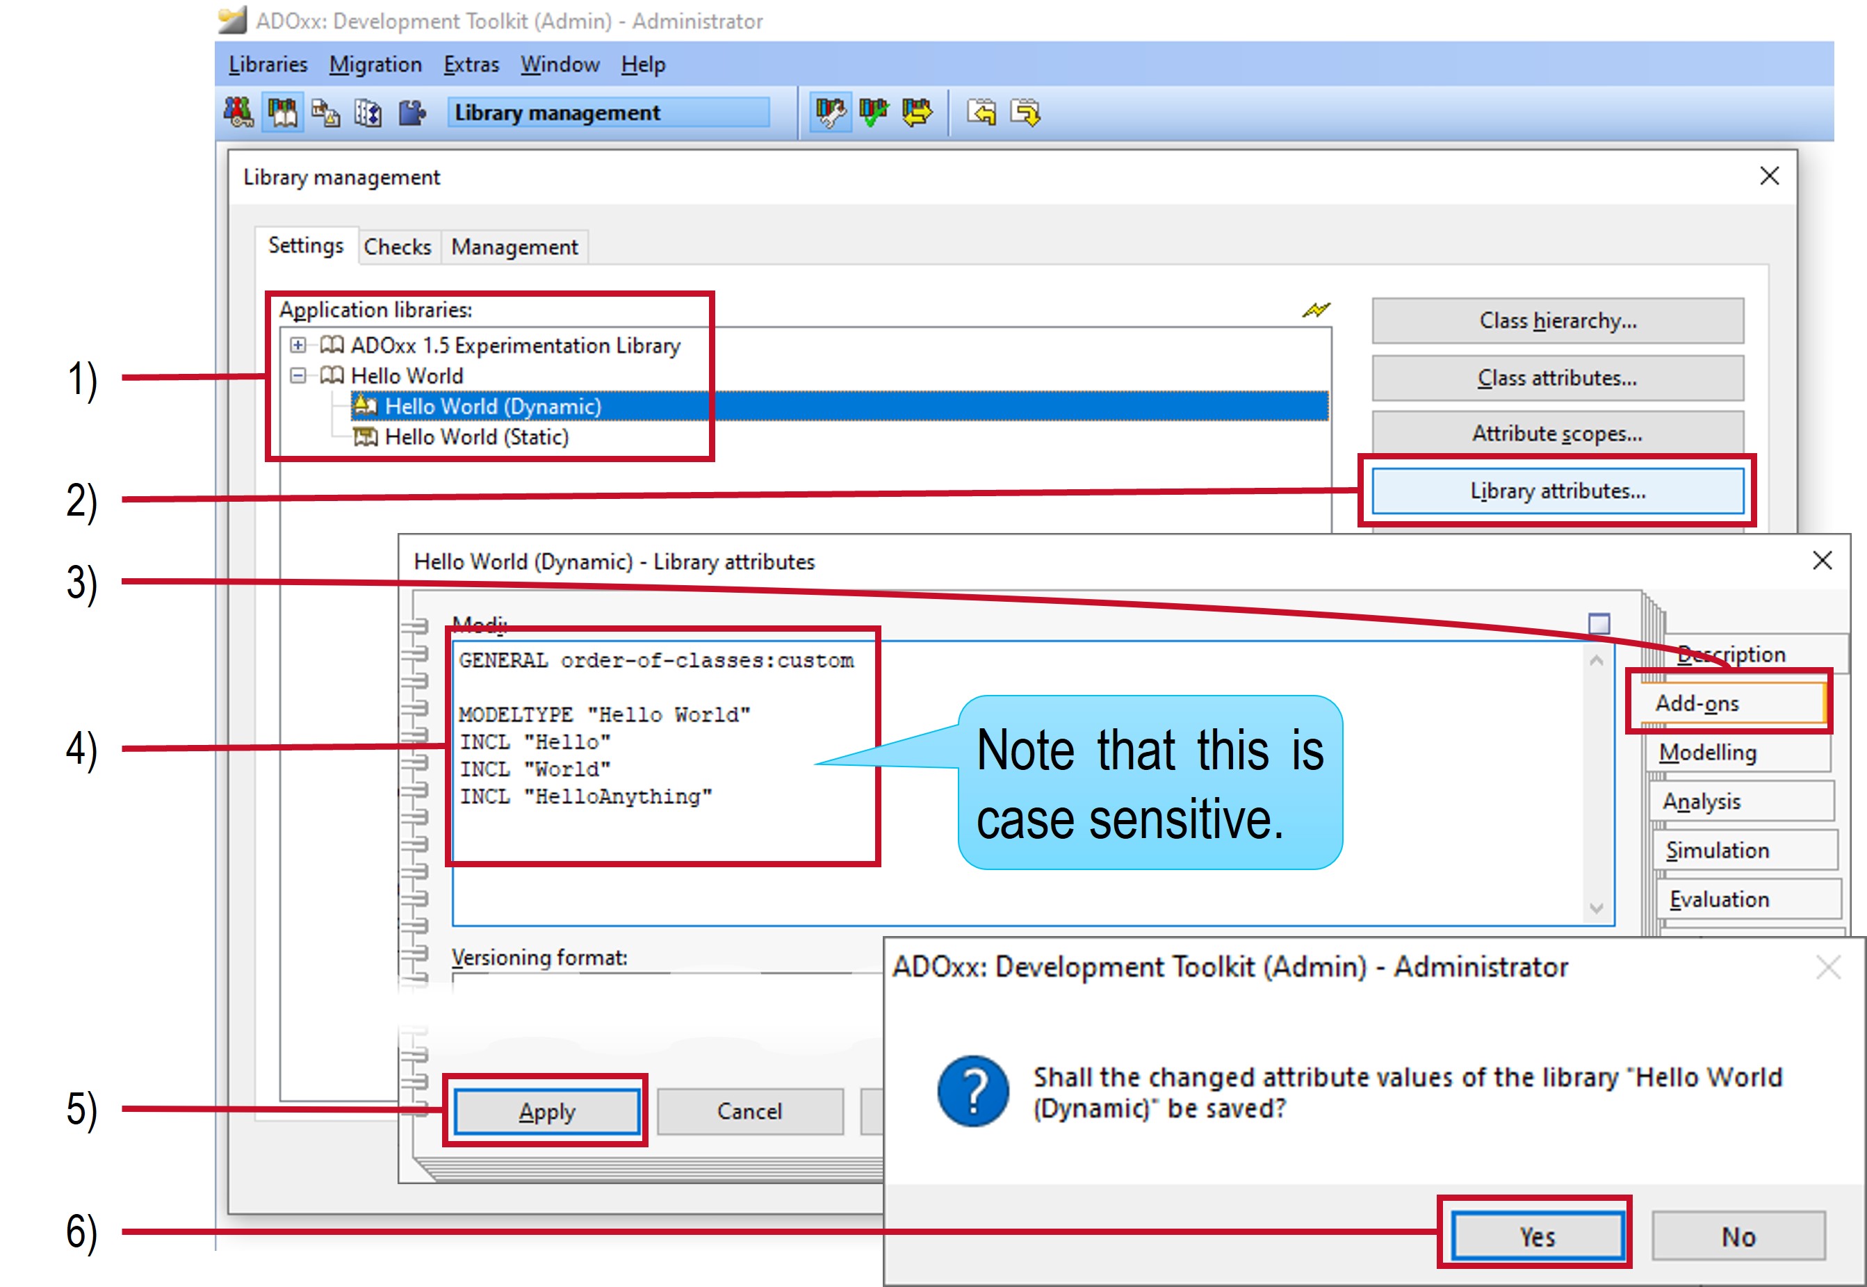Open Model management documents icon

(326, 112)
